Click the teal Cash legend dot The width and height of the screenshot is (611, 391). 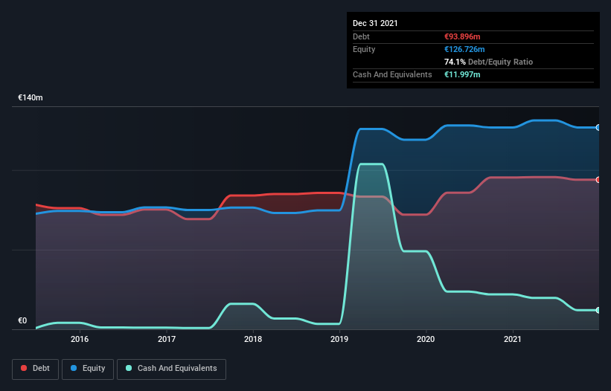pos(129,368)
